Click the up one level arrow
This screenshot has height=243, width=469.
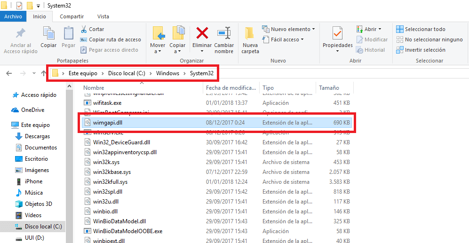point(44,73)
